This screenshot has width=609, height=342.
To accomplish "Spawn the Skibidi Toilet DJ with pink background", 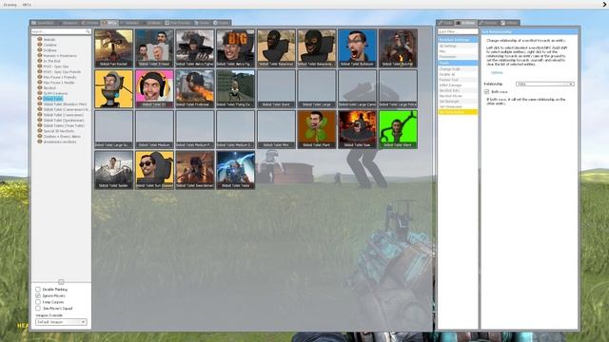I will tap(154, 88).
